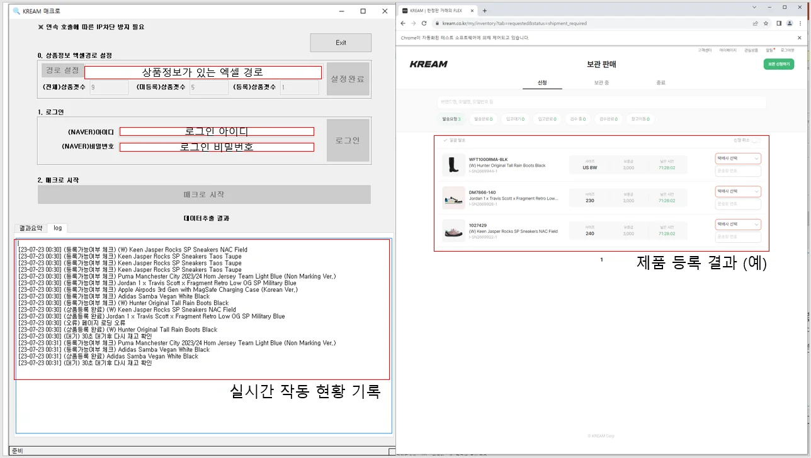Image resolution: width=811 pixels, height=458 pixels.
Task: Close the KREAM 매크로 window
Action: [385, 11]
